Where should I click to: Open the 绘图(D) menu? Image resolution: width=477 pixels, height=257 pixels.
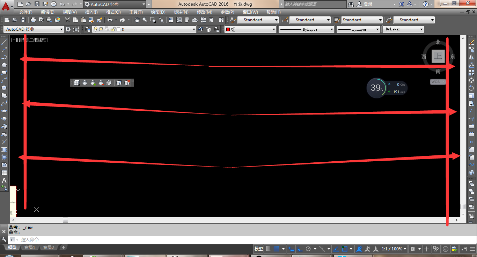pos(158,12)
